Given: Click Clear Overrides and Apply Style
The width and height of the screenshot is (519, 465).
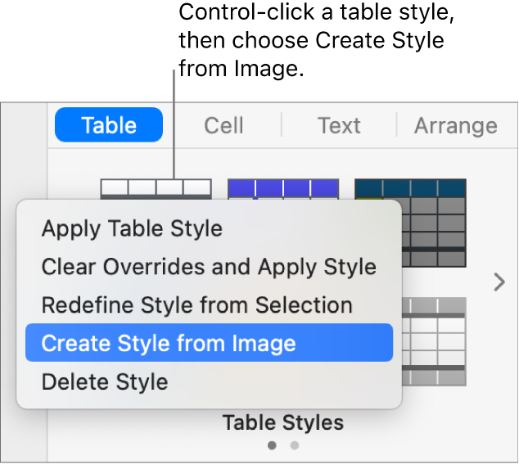Looking at the screenshot, I should tap(209, 266).
